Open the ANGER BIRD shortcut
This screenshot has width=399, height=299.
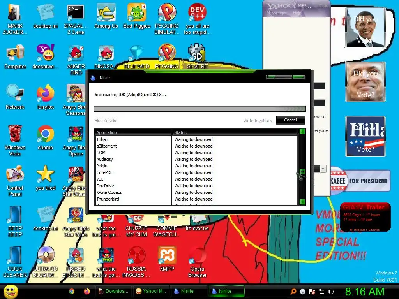coord(76,60)
